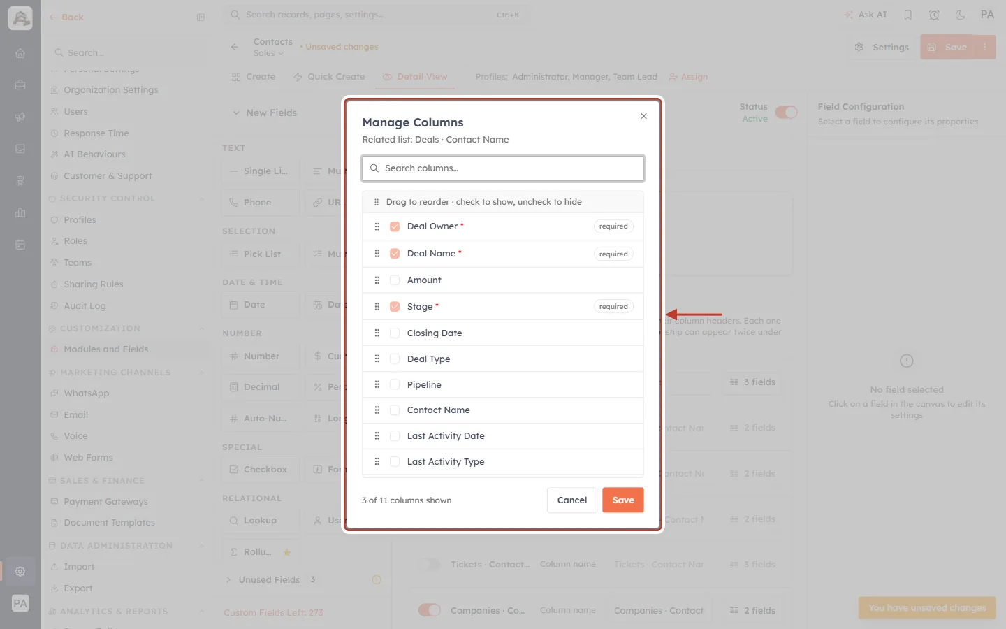Click the Assign profiles link
Image resolution: width=1006 pixels, height=629 pixels.
tap(688, 77)
